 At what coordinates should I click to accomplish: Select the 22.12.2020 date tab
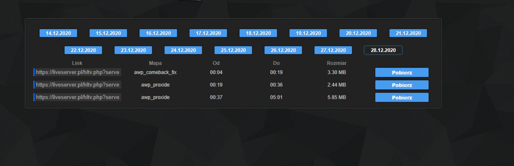click(x=83, y=50)
